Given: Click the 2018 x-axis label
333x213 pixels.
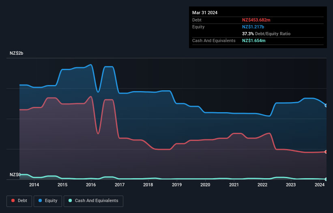Looking at the screenshot, I should [148, 185].
